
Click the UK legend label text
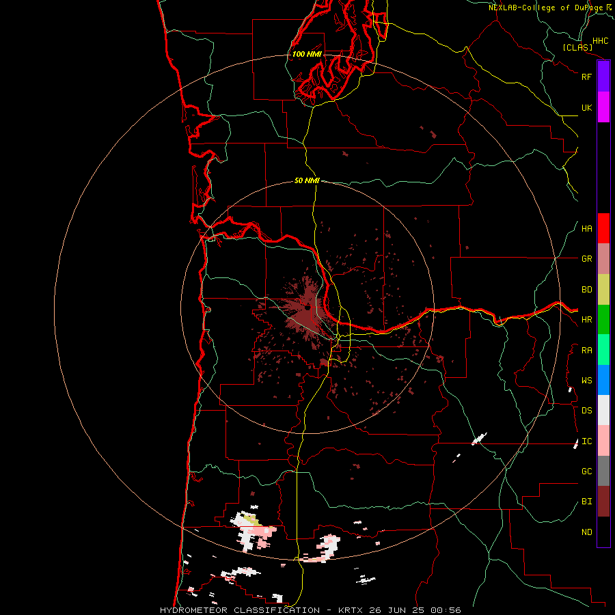(x=586, y=107)
